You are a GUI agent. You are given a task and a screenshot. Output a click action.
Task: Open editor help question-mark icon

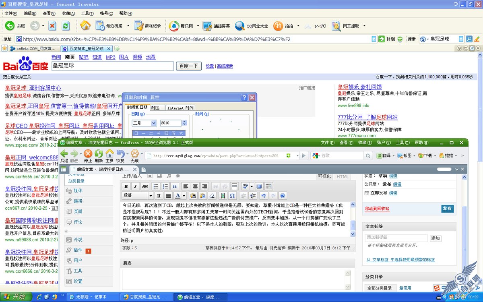coord(283,196)
